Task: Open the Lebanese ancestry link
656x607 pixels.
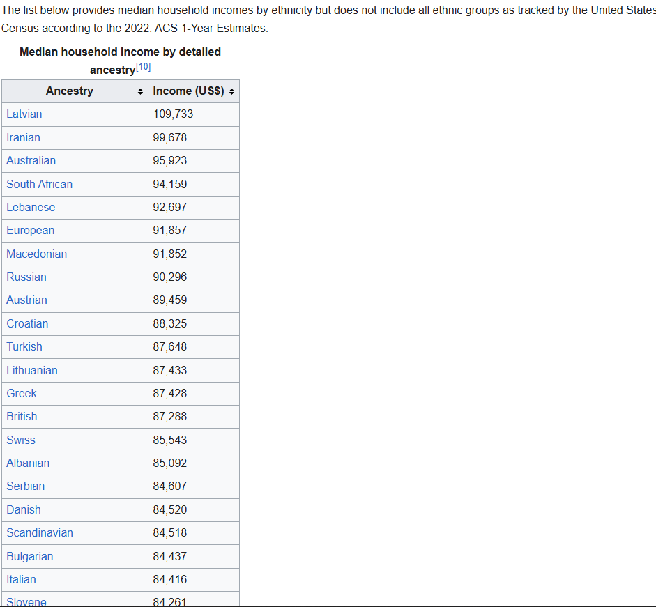Action: click(31, 207)
